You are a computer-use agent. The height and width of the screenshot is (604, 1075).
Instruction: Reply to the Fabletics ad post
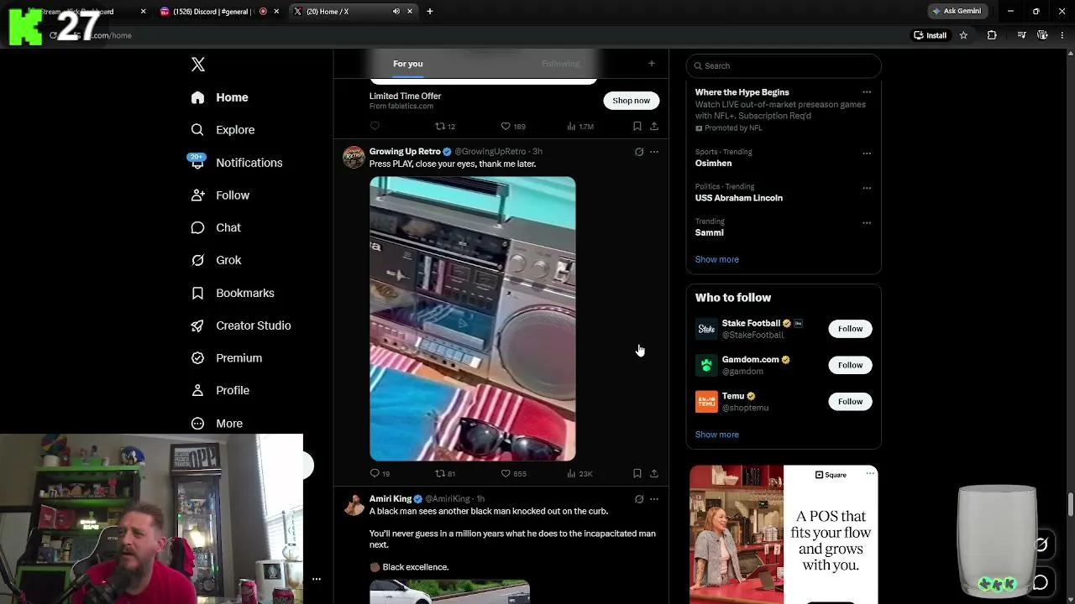(x=375, y=126)
